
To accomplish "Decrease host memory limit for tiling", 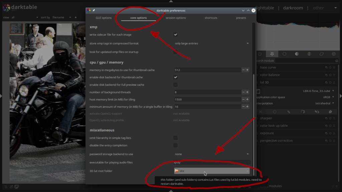I will coord(243,99).
